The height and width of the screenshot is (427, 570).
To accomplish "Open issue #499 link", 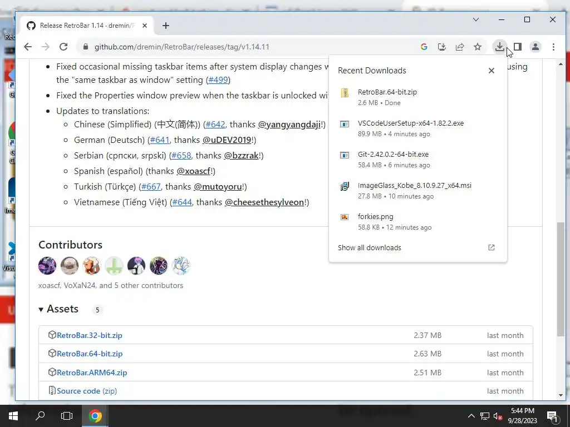I will coord(218,80).
